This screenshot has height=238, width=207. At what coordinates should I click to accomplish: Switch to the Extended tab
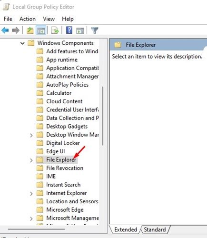[126, 229]
